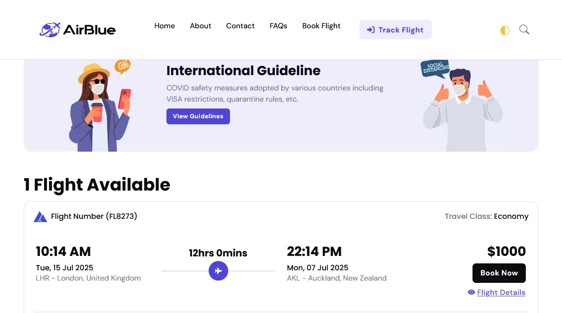
Task: Select the FAQs menu item
Action: coord(278,26)
